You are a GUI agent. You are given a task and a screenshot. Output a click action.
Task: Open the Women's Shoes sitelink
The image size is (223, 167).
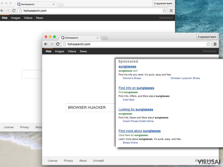coord(132,78)
